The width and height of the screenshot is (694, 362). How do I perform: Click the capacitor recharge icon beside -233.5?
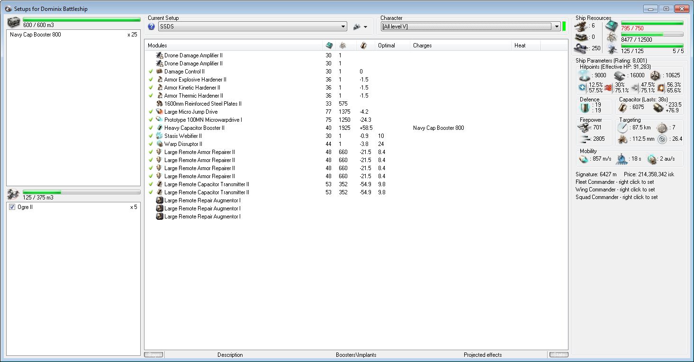[x=658, y=108]
